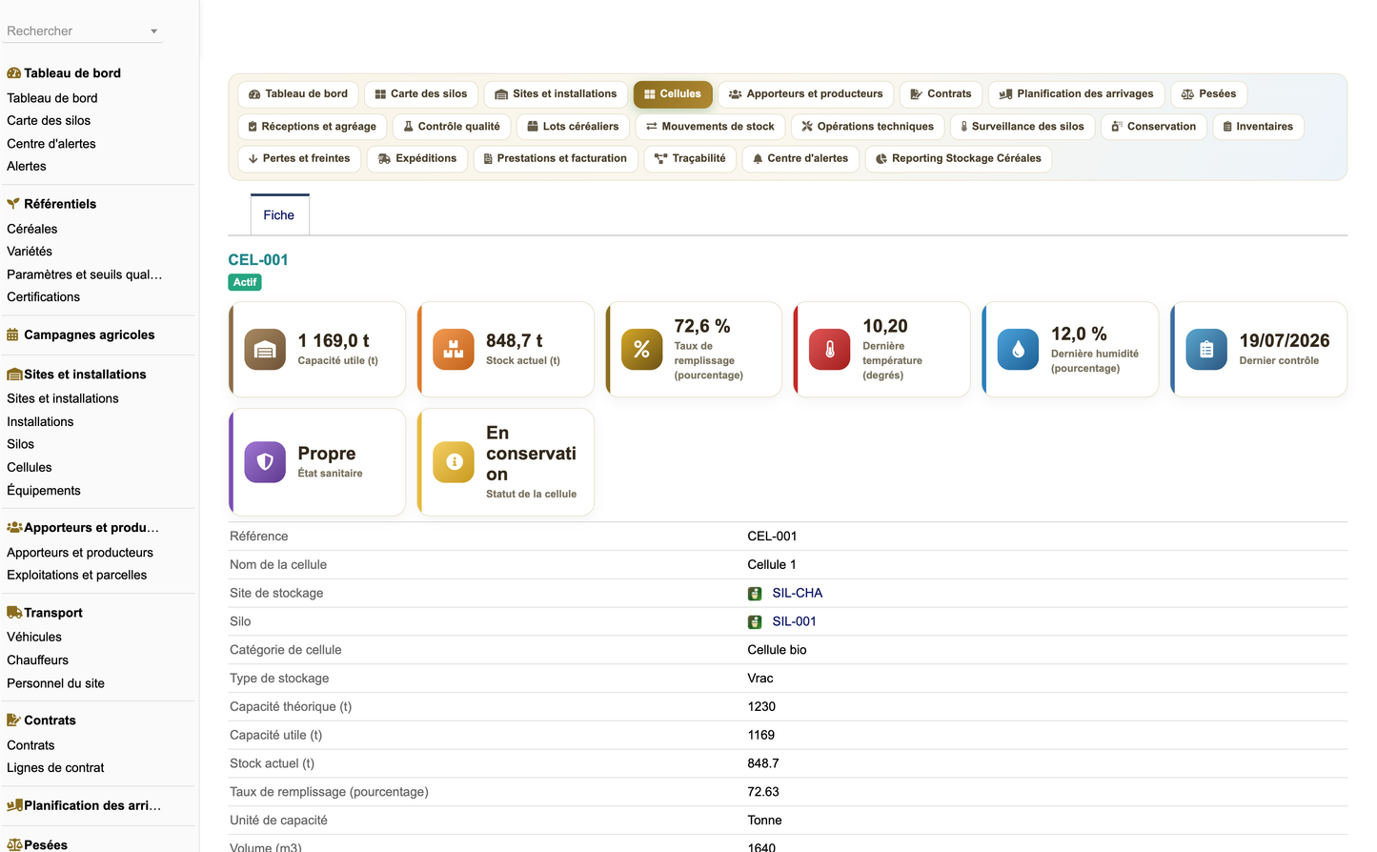This screenshot has height=852, width=1377.
Task: Open Sites et installations top navigation button
Action: 556,94
